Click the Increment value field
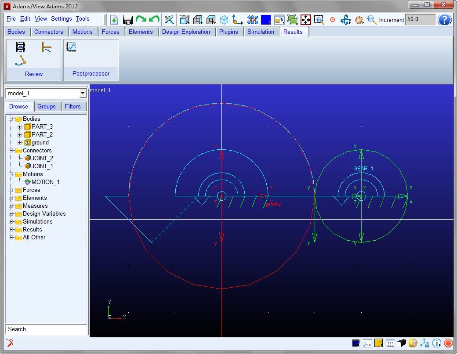The image size is (457, 354). pos(420,20)
